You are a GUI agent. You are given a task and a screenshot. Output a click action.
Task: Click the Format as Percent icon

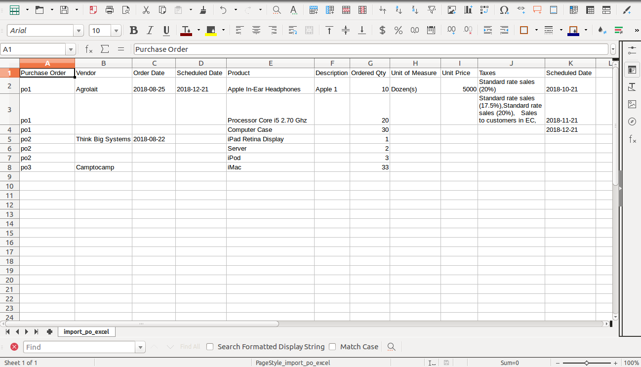[x=399, y=31]
